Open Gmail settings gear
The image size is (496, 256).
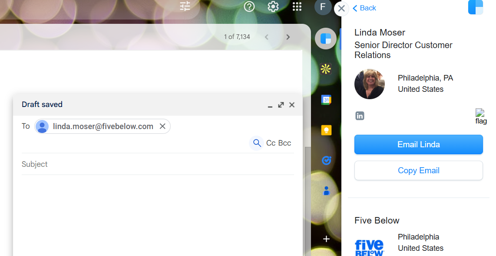pos(273,6)
